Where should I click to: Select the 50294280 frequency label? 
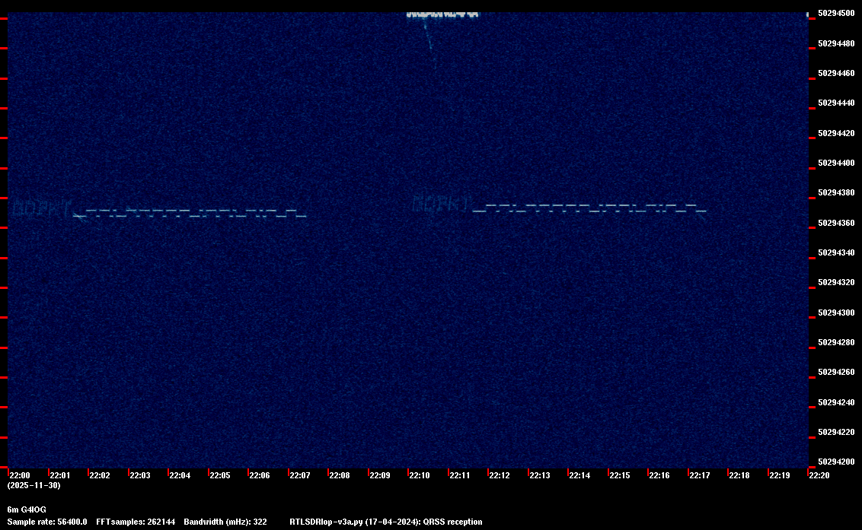[x=836, y=342]
